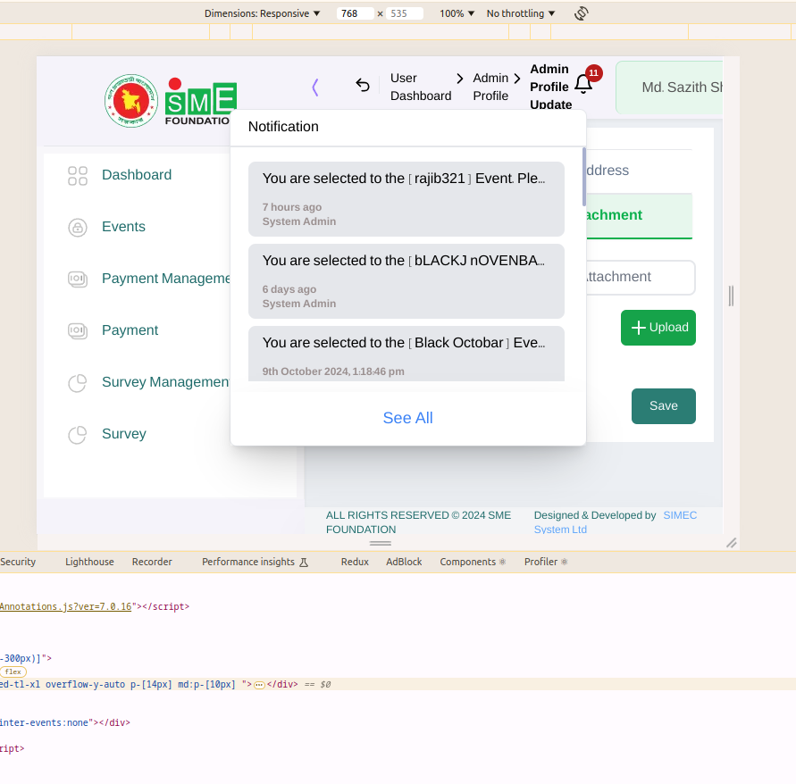796x784 pixels.
Task: Click the DevTools viewport corner resize handle
Action: [x=731, y=543]
